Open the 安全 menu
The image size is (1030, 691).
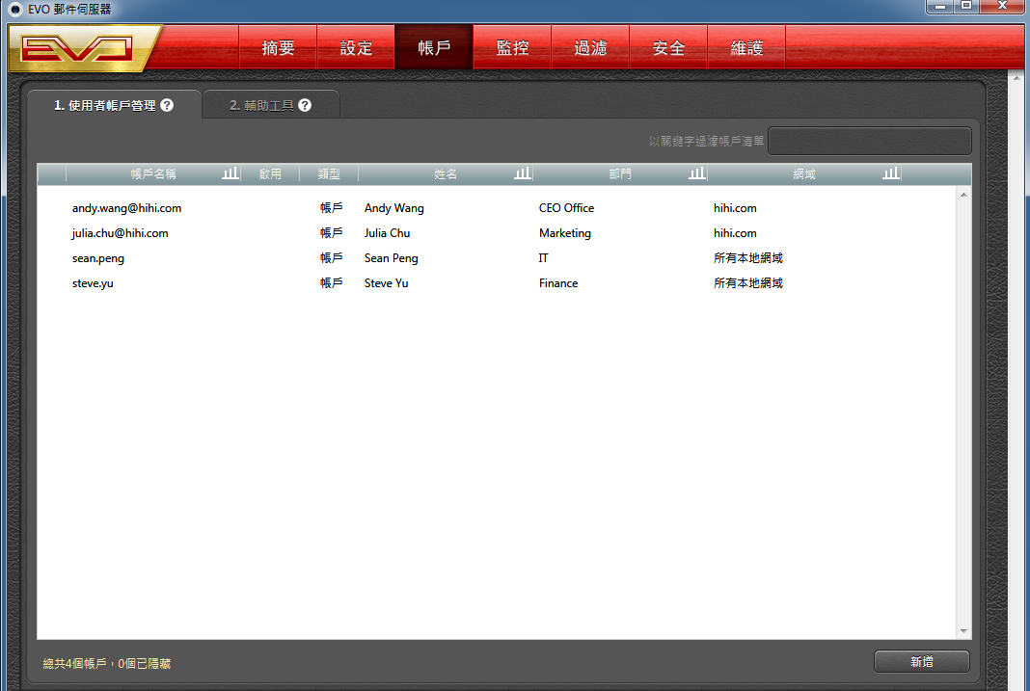click(668, 48)
